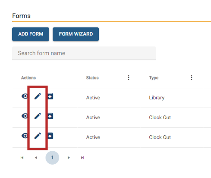
Task: Click the pencil icon in the last row
Action: point(38,136)
